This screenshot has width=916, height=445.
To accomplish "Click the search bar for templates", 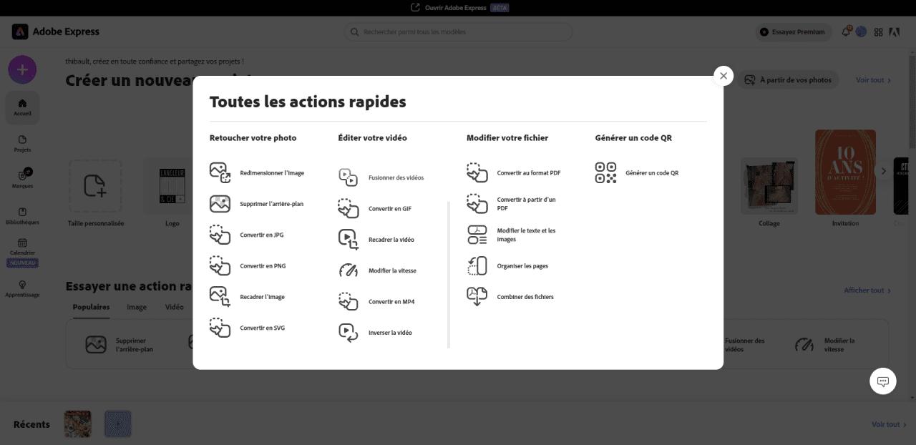I will click(x=458, y=31).
